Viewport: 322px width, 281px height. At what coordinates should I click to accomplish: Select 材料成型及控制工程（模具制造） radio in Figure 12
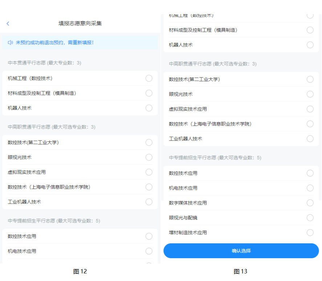tap(149, 93)
